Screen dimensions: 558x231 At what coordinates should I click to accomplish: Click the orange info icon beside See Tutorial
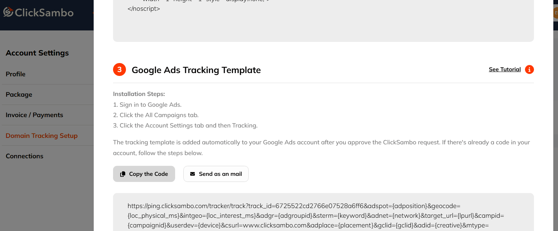529,69
